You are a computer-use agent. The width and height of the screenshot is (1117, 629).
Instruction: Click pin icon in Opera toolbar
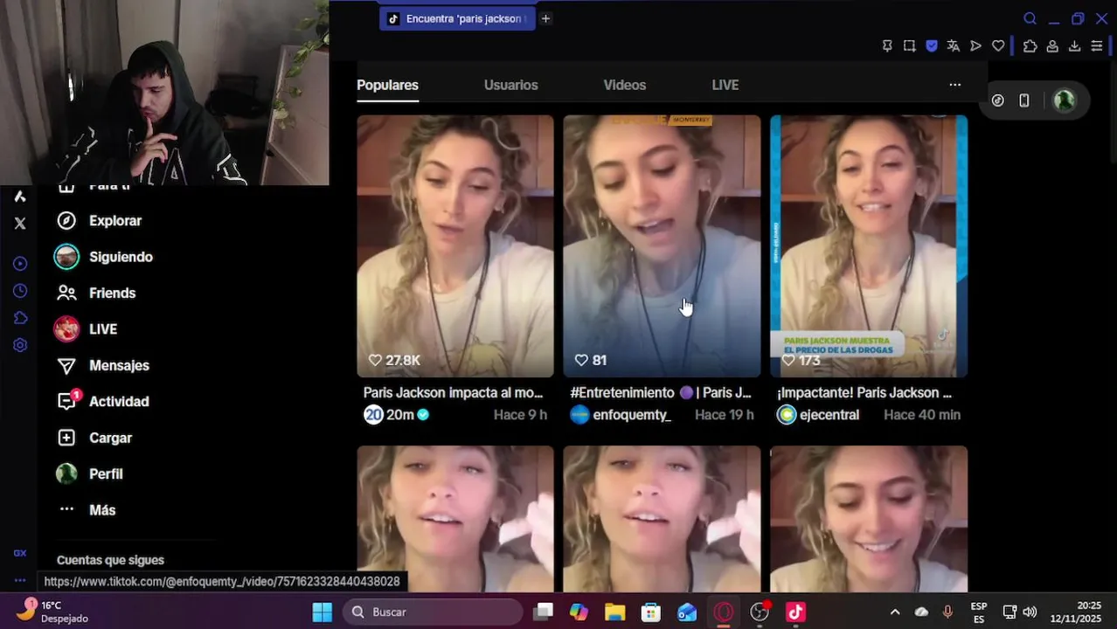(887, 46)
